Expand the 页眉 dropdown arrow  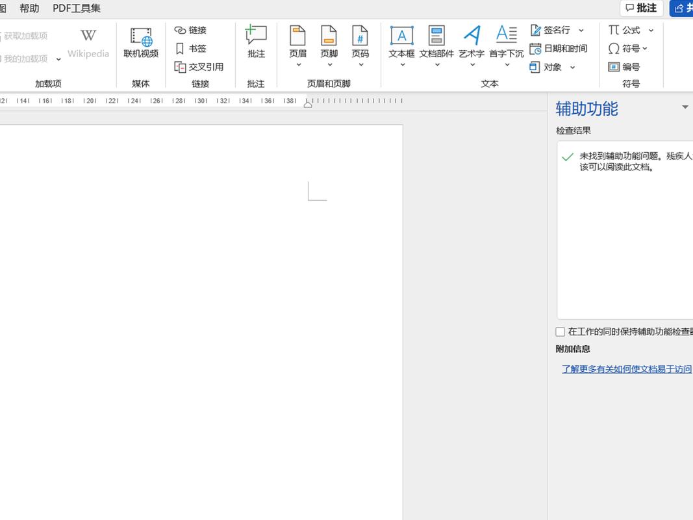click(299, 64)
